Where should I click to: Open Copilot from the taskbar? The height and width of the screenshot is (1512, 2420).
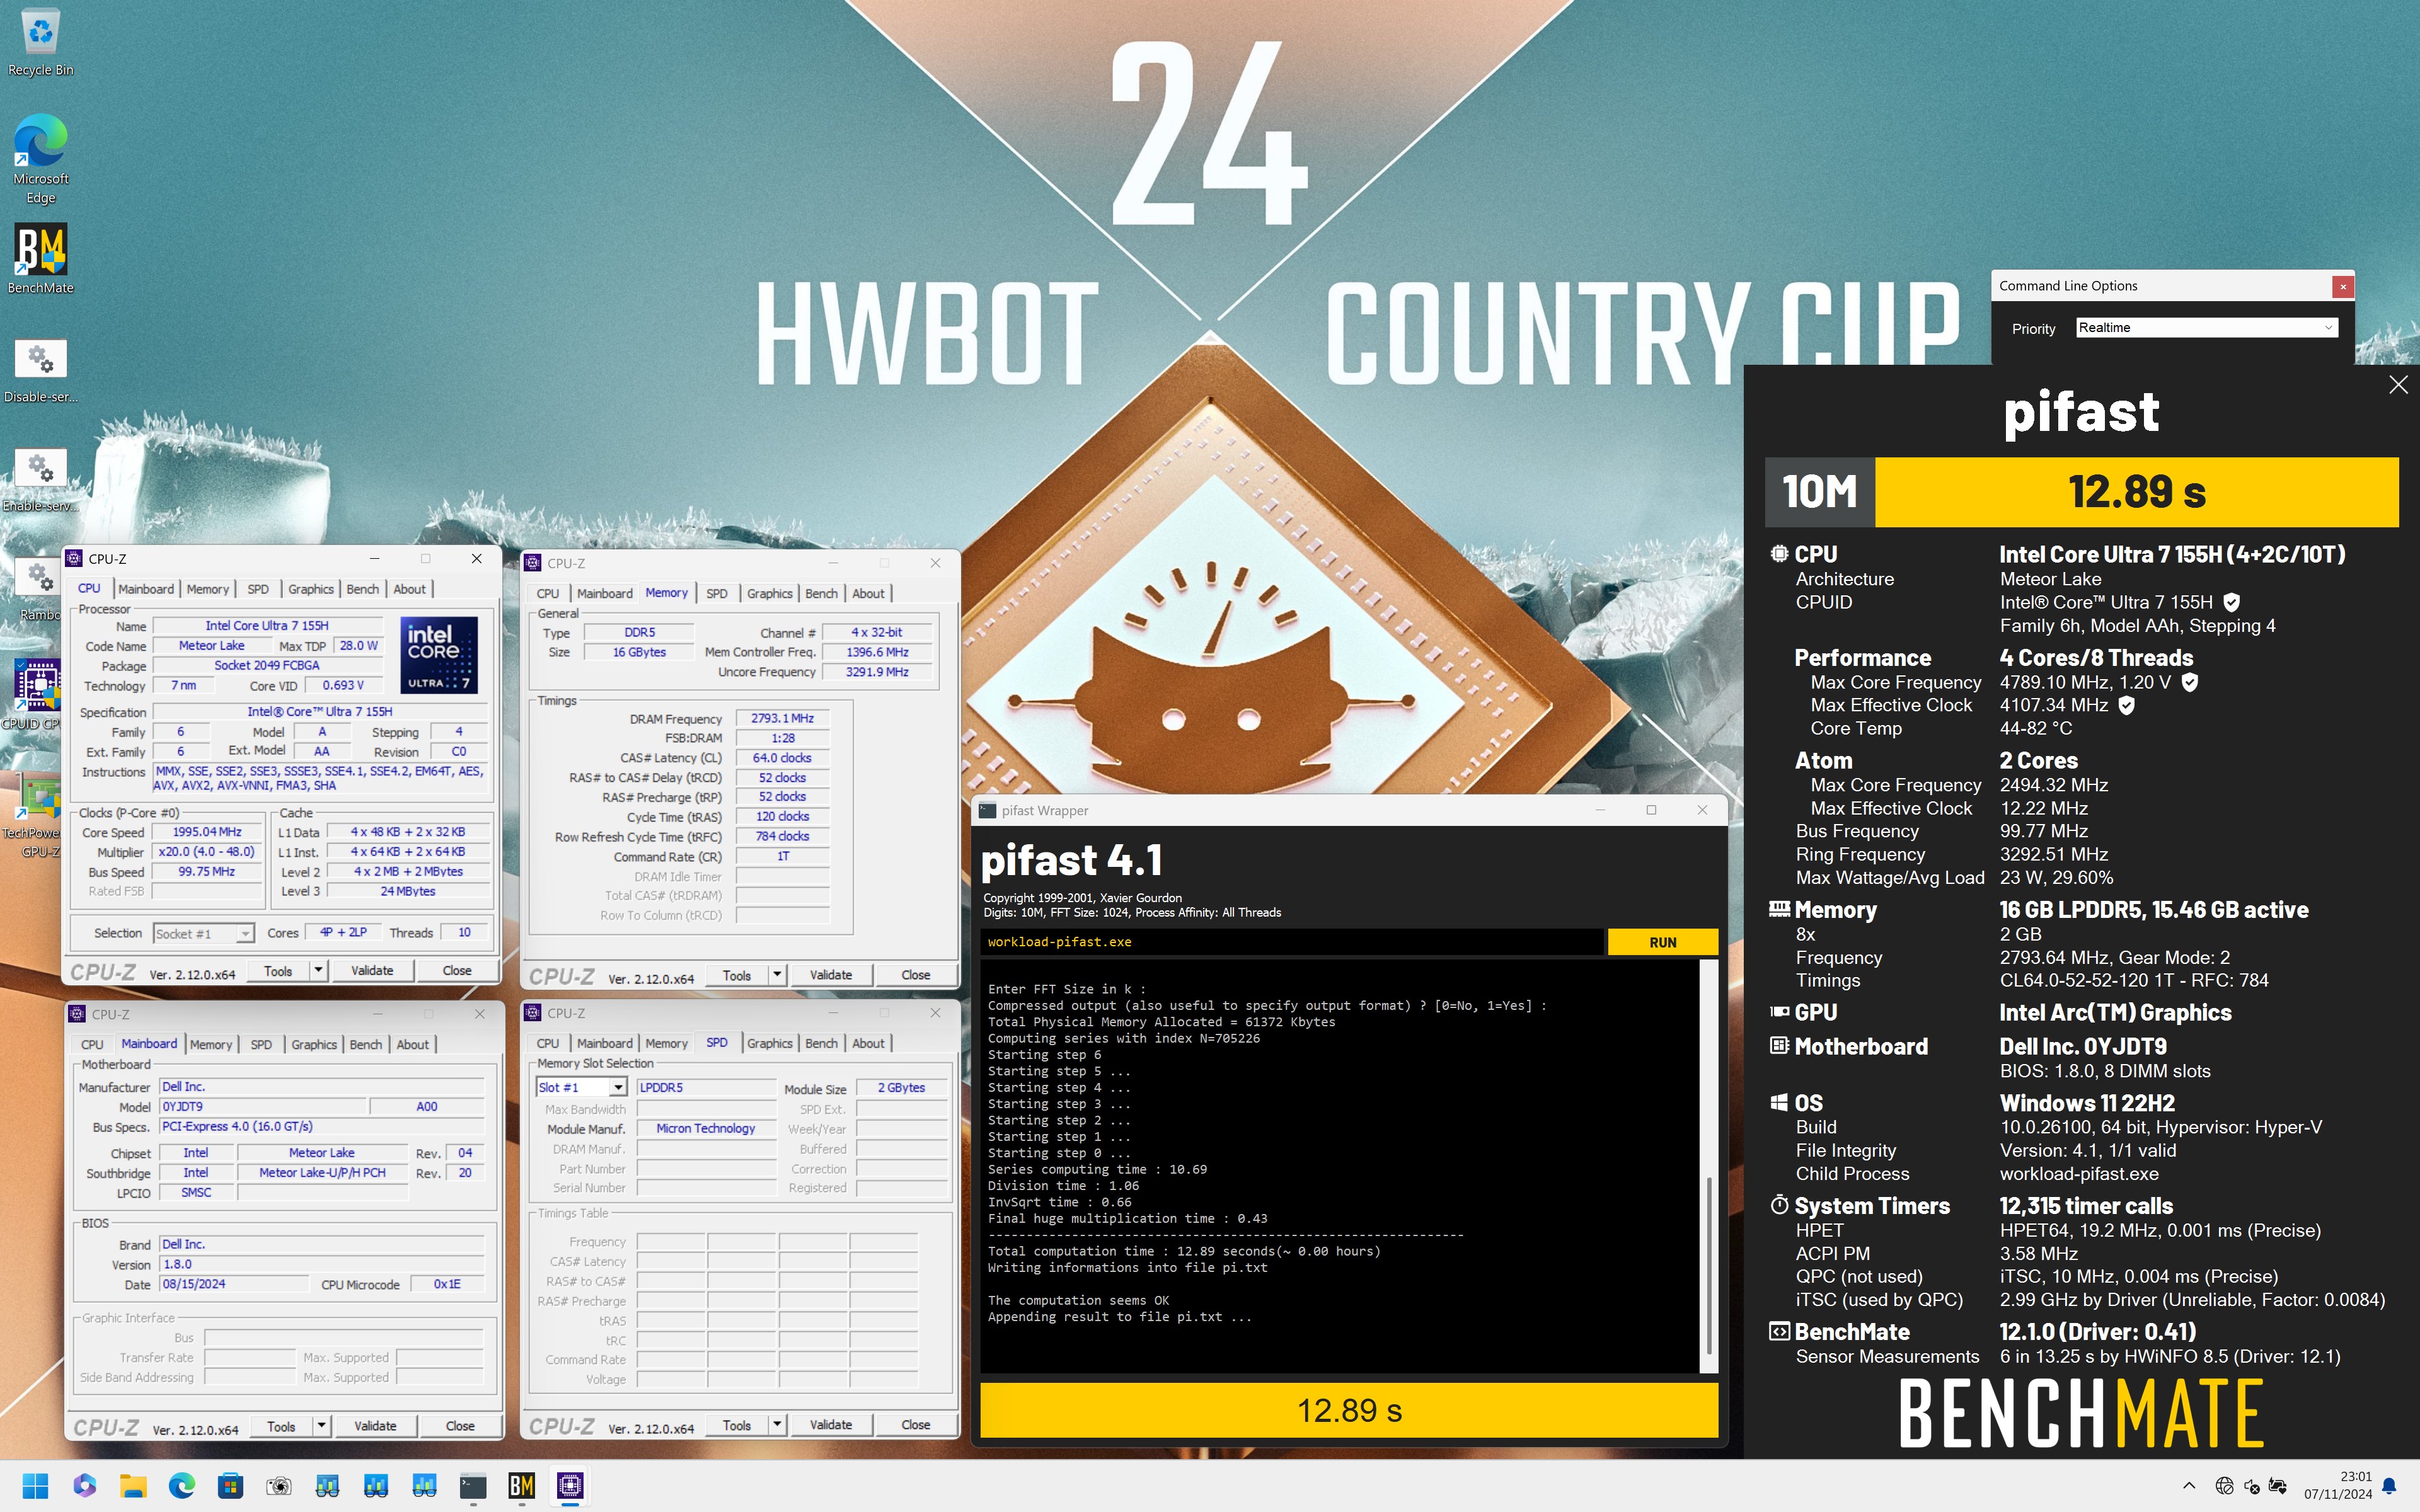[84, 1486]
